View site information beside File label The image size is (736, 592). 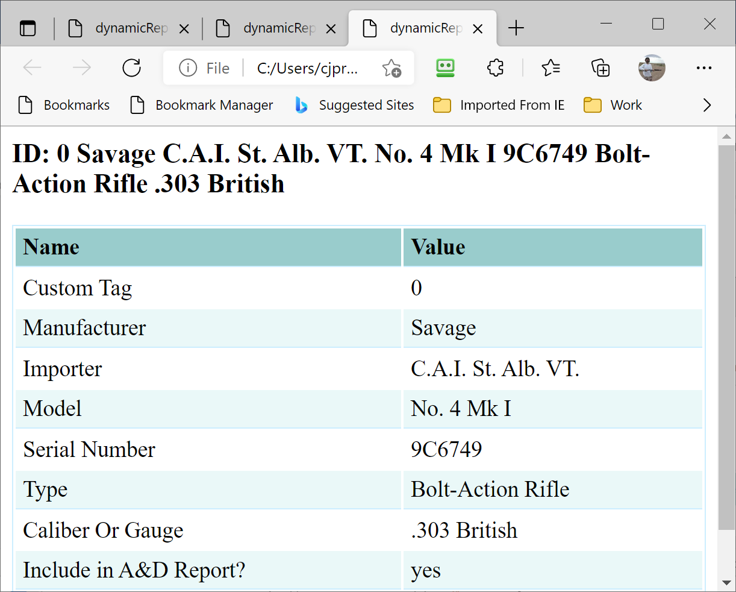pos(188,68)
